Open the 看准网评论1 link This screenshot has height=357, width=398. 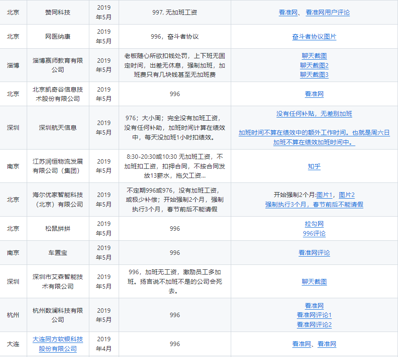(314, 315)
